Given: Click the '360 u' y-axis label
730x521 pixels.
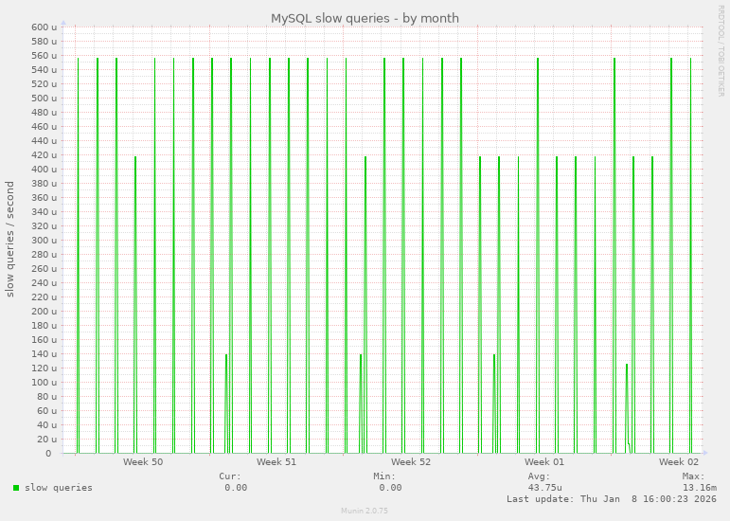Looking at the screenshot, I should (x=45, y=197).
